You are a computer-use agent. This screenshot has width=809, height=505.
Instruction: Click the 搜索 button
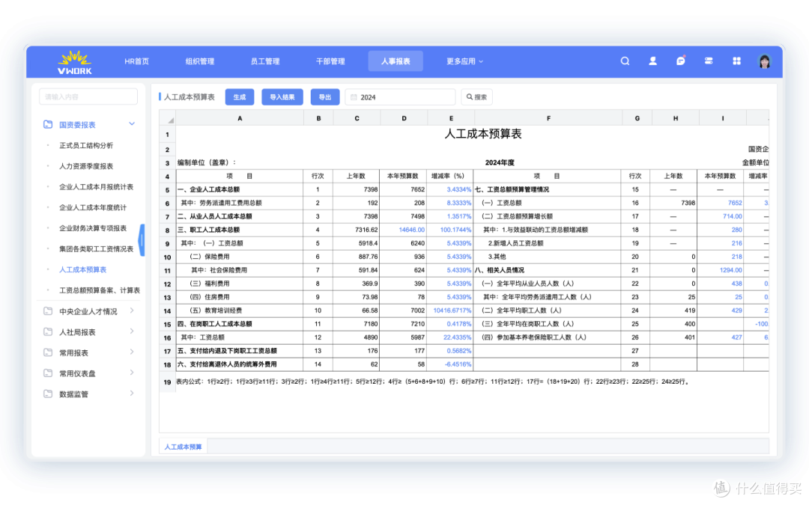pos(476,97)
